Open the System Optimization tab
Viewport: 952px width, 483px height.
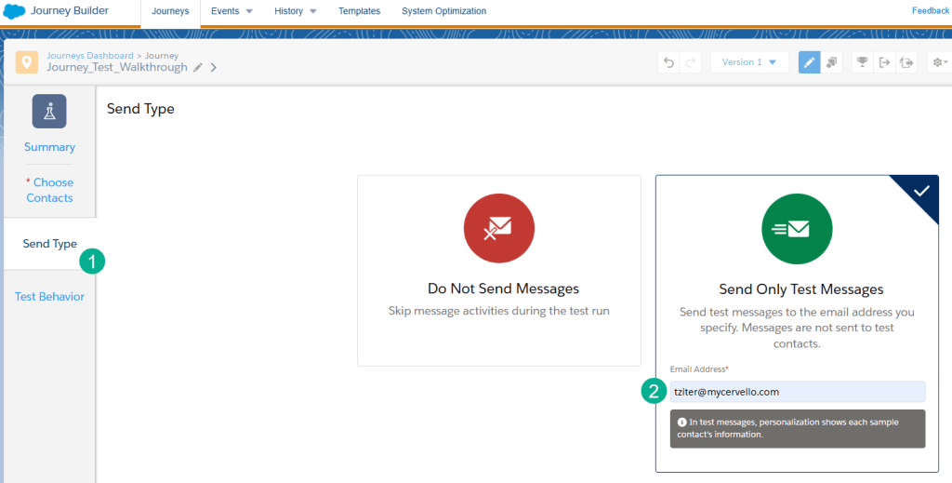(443, 11)
